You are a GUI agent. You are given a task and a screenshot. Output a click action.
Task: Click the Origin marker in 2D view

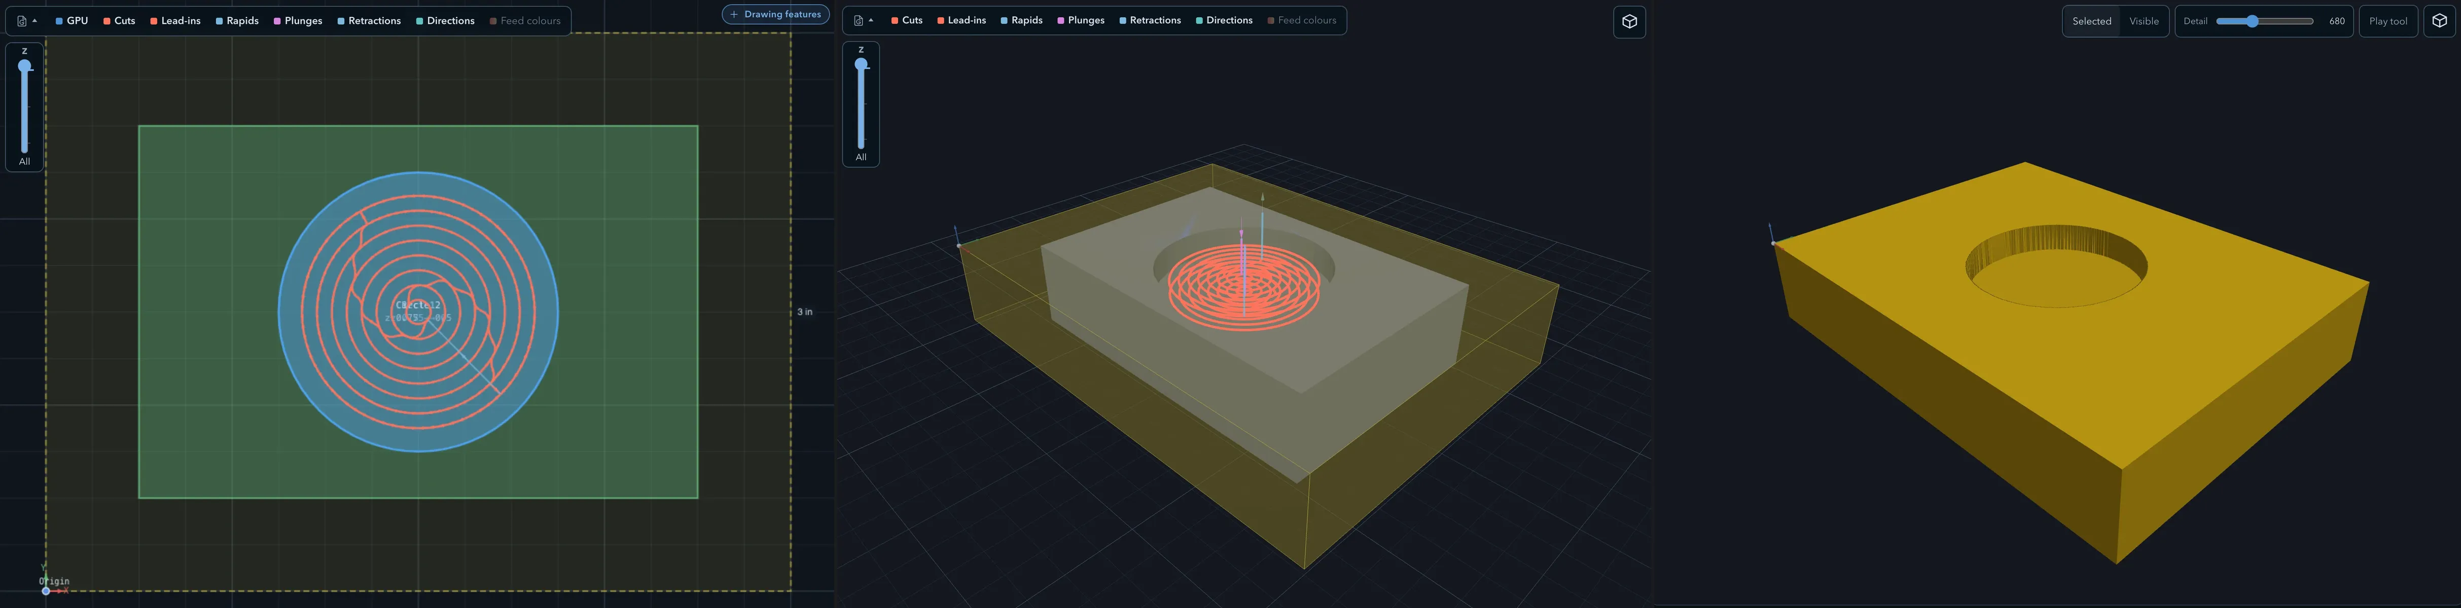[46, 591]
